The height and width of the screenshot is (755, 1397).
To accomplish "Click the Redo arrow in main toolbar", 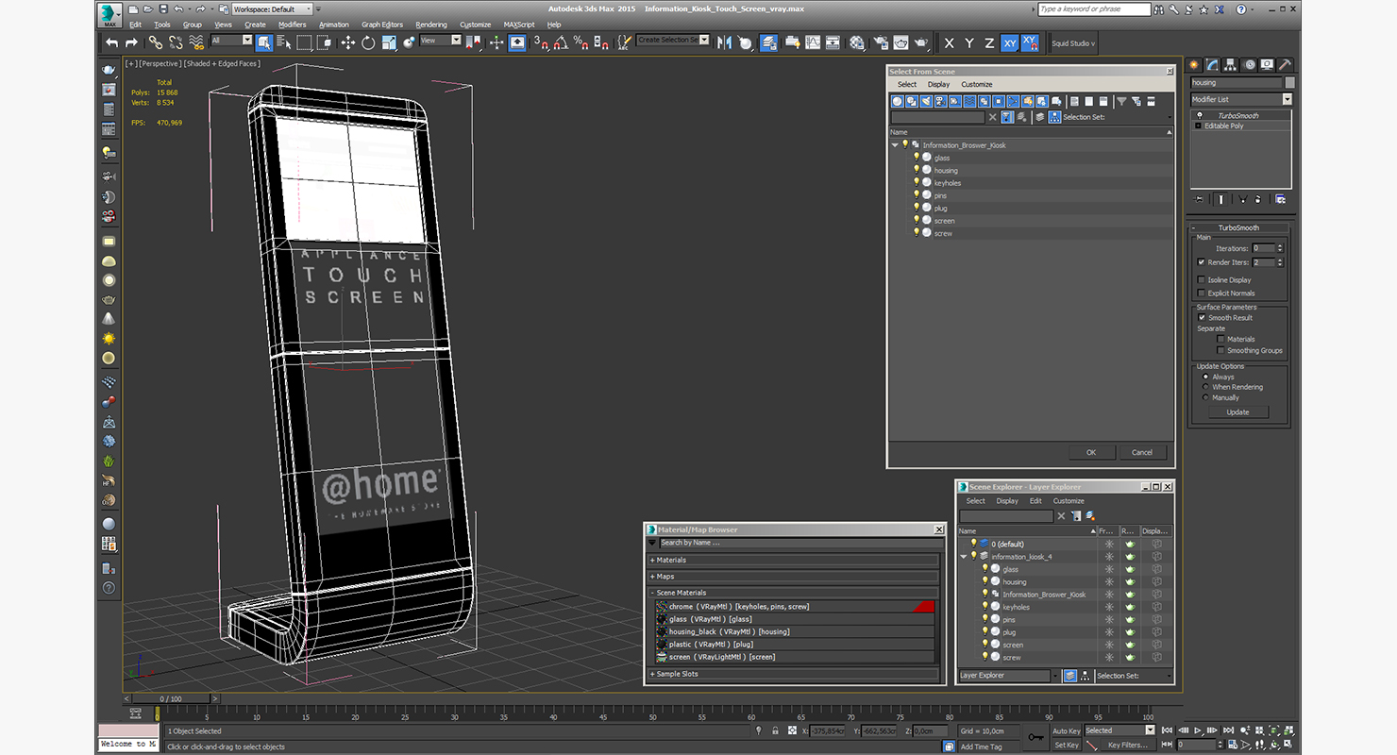I will click(x=131, y=42).
